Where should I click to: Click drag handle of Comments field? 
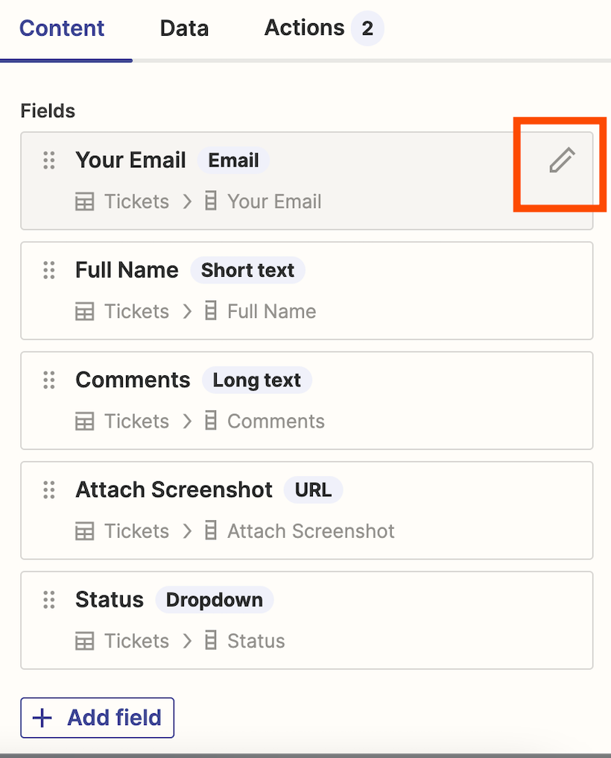pos(49,380)
